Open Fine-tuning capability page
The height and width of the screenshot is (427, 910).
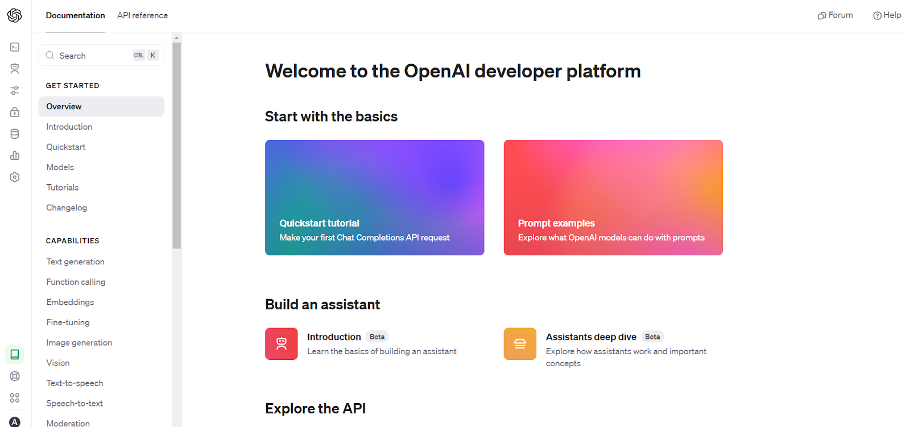68,322
